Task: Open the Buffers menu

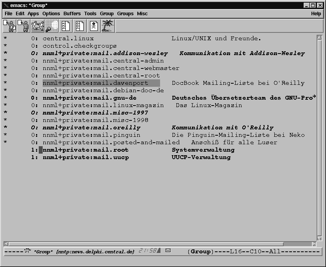Action: (72, 14)
